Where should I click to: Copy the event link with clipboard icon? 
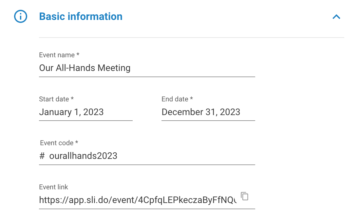pos(245,196)
